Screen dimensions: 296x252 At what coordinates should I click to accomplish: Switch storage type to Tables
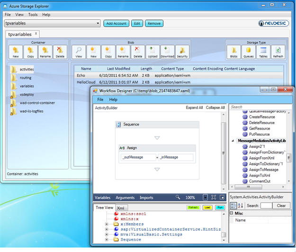[263, 52]
